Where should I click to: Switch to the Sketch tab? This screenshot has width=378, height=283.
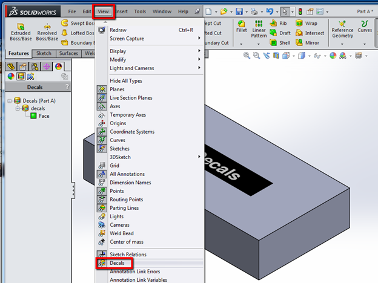click(44, 53)
